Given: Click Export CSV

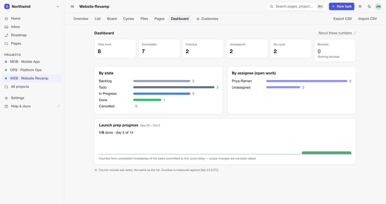Looking at the screenshot, I should (x=343, y=19).
